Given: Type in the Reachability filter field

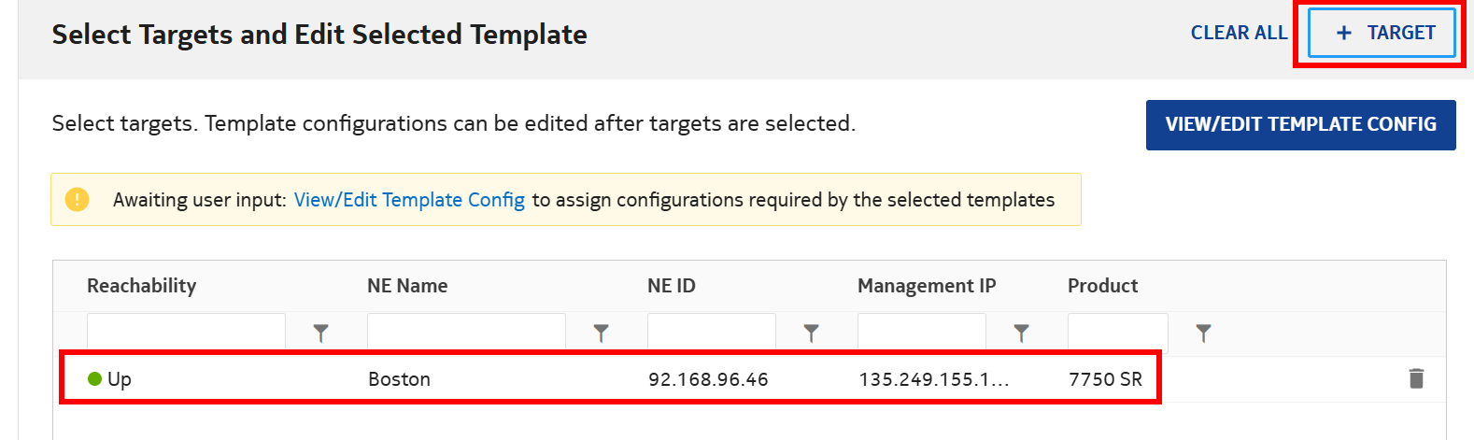Looking at the screenshot, I should 186,333.
